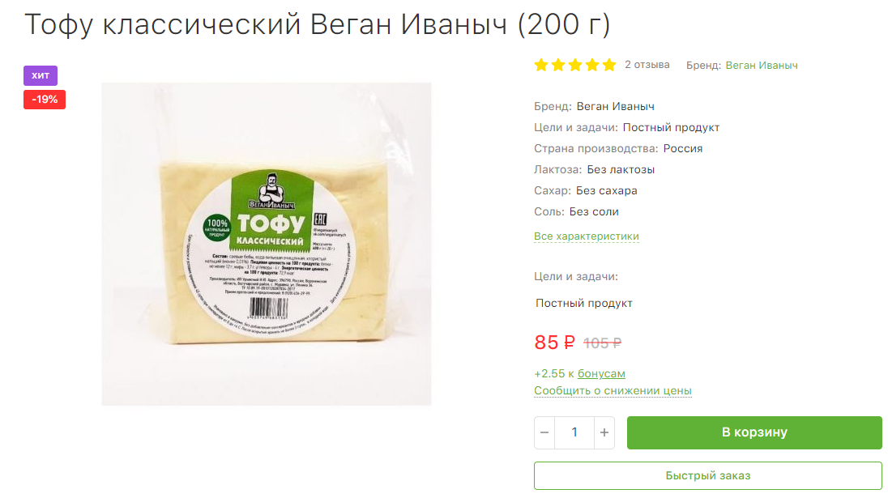Click the first yellow rating star
888x498 pixels.
click(541, 65)
